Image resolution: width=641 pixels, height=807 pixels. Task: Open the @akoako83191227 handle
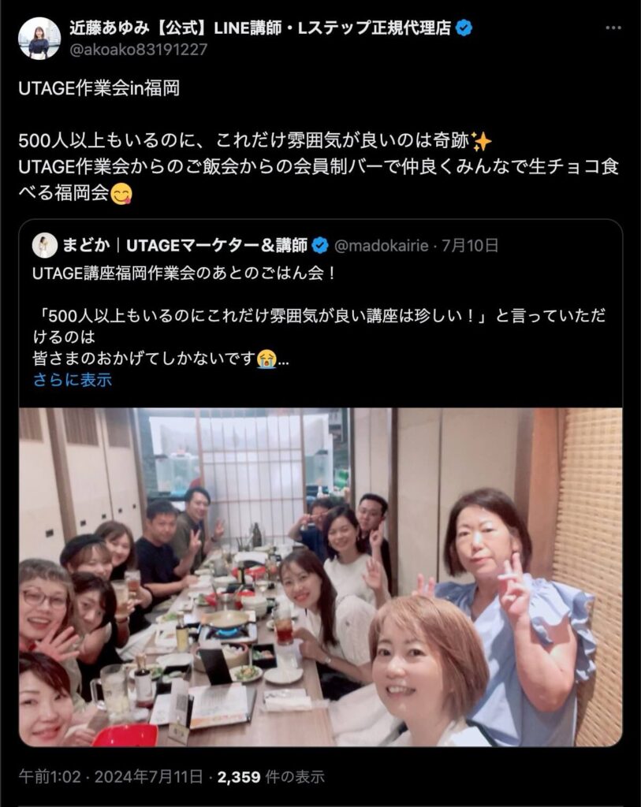[x=139, y=50]
